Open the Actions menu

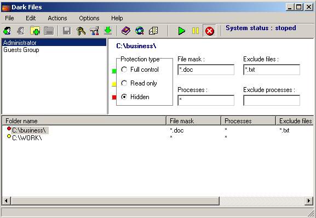pos(58,18)
